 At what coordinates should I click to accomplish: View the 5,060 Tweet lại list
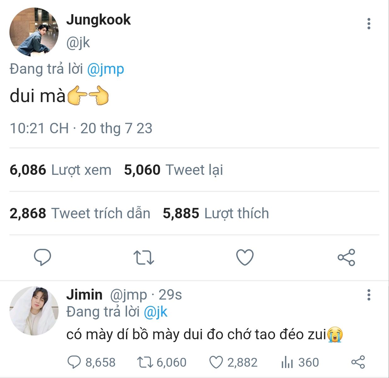point(173,170)
